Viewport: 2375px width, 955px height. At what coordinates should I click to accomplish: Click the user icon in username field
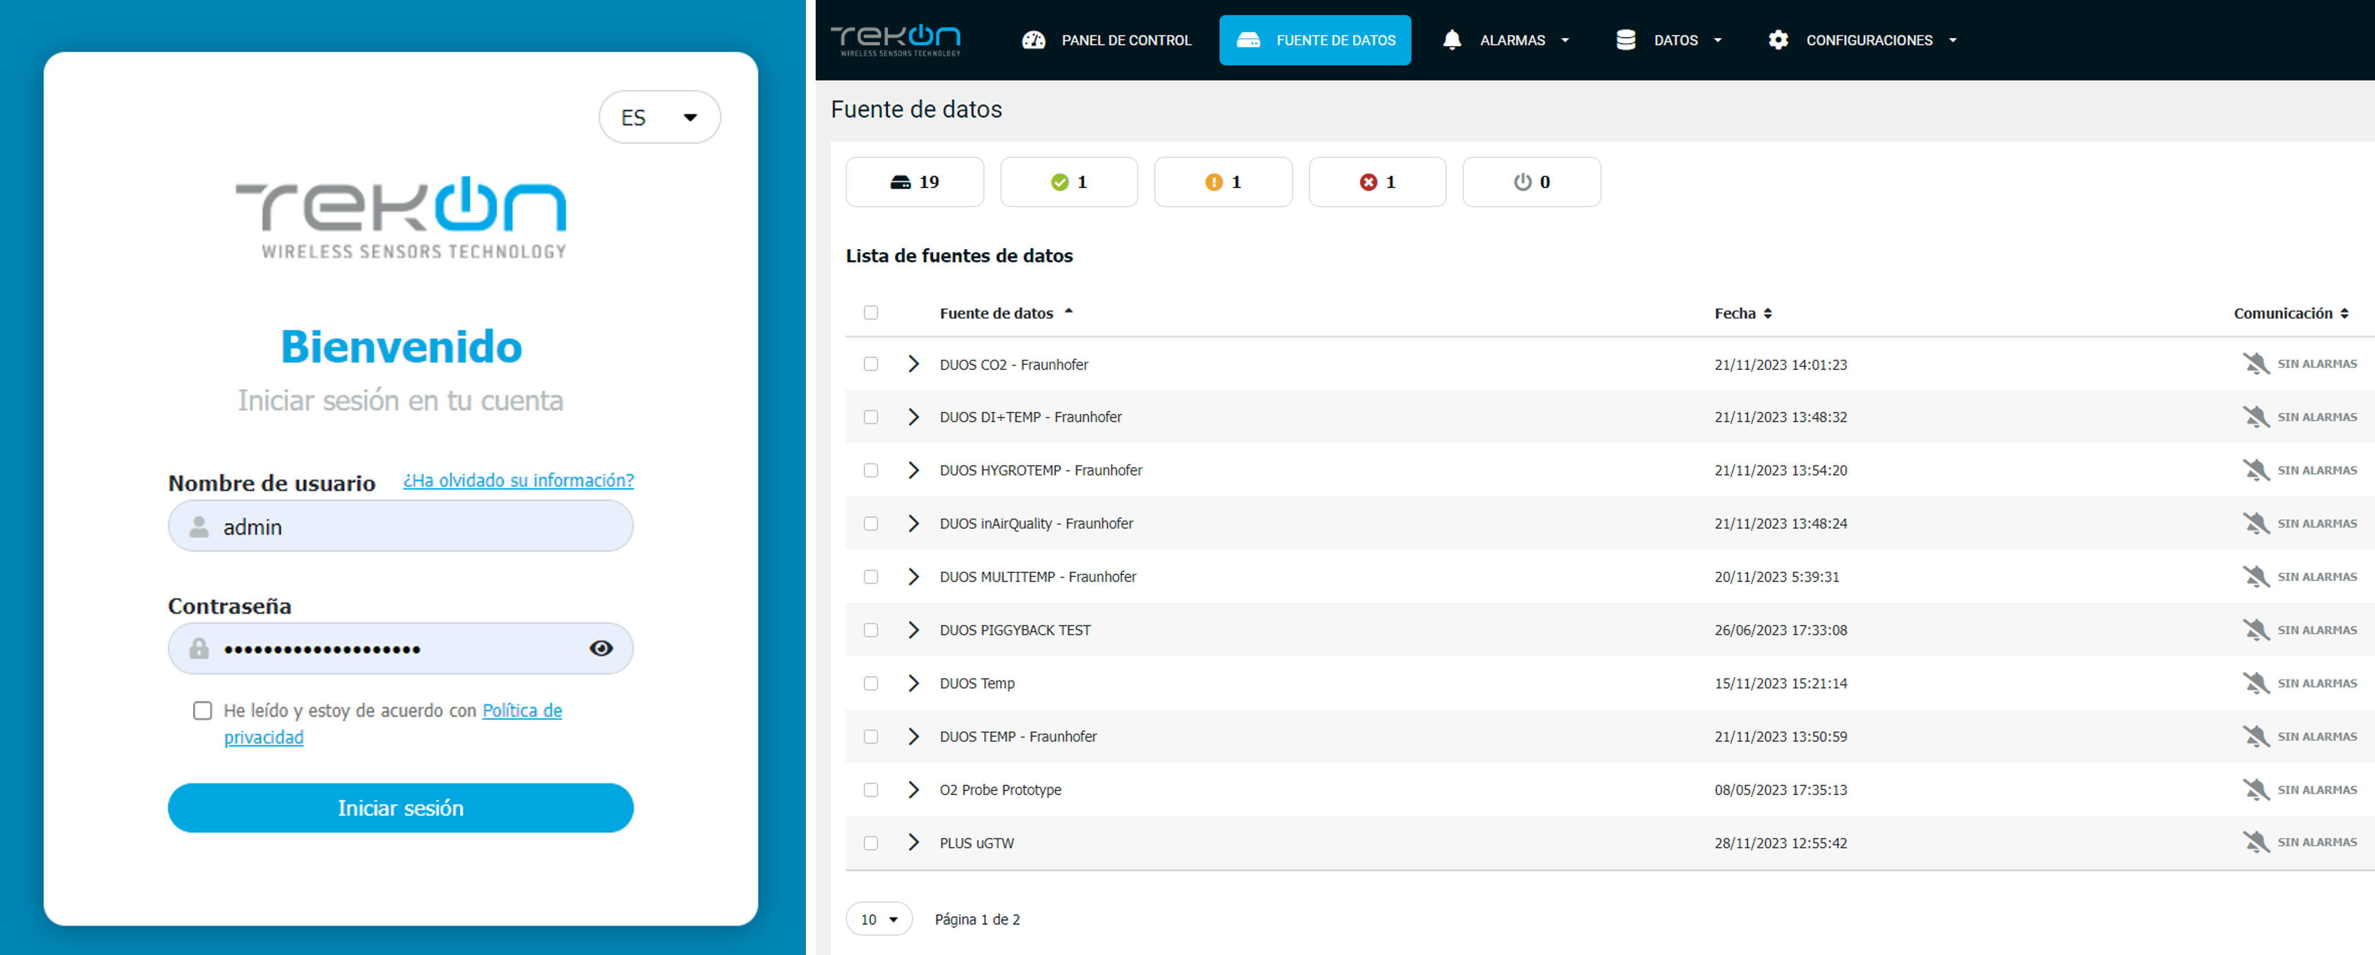198,527
